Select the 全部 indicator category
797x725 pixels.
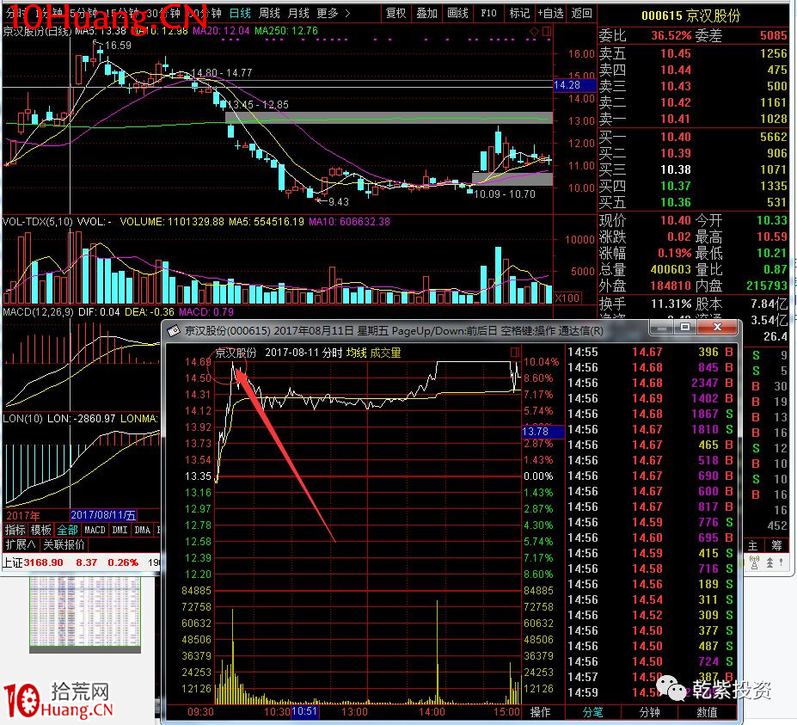(67, 530)
